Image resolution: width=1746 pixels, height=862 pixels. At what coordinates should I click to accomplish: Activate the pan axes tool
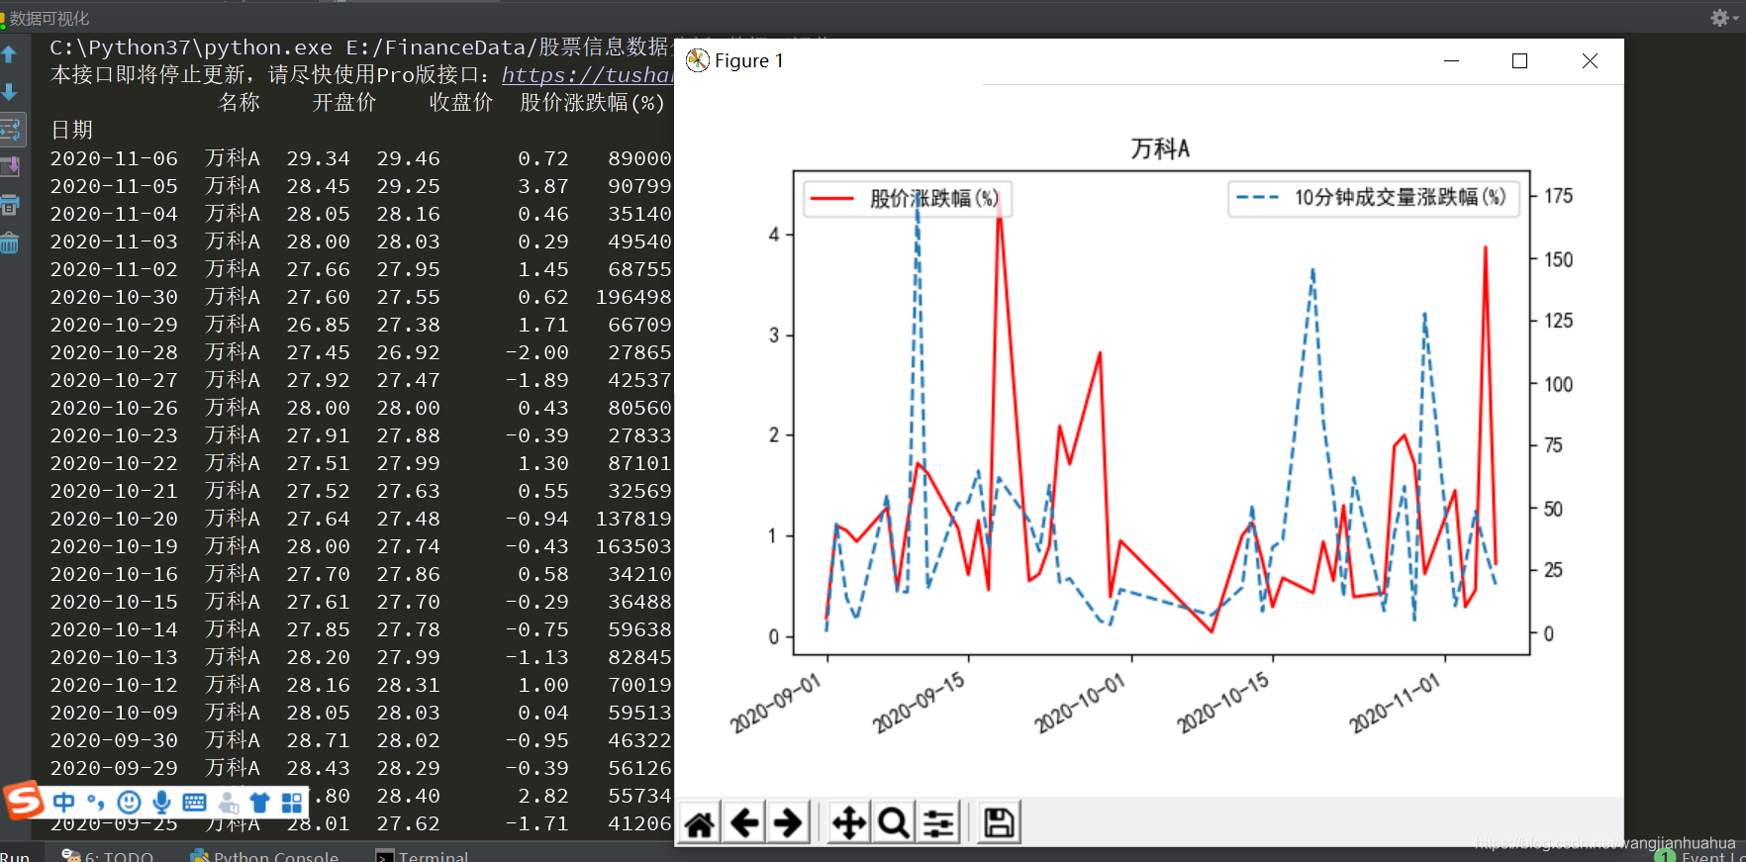[x=849, y=823]
